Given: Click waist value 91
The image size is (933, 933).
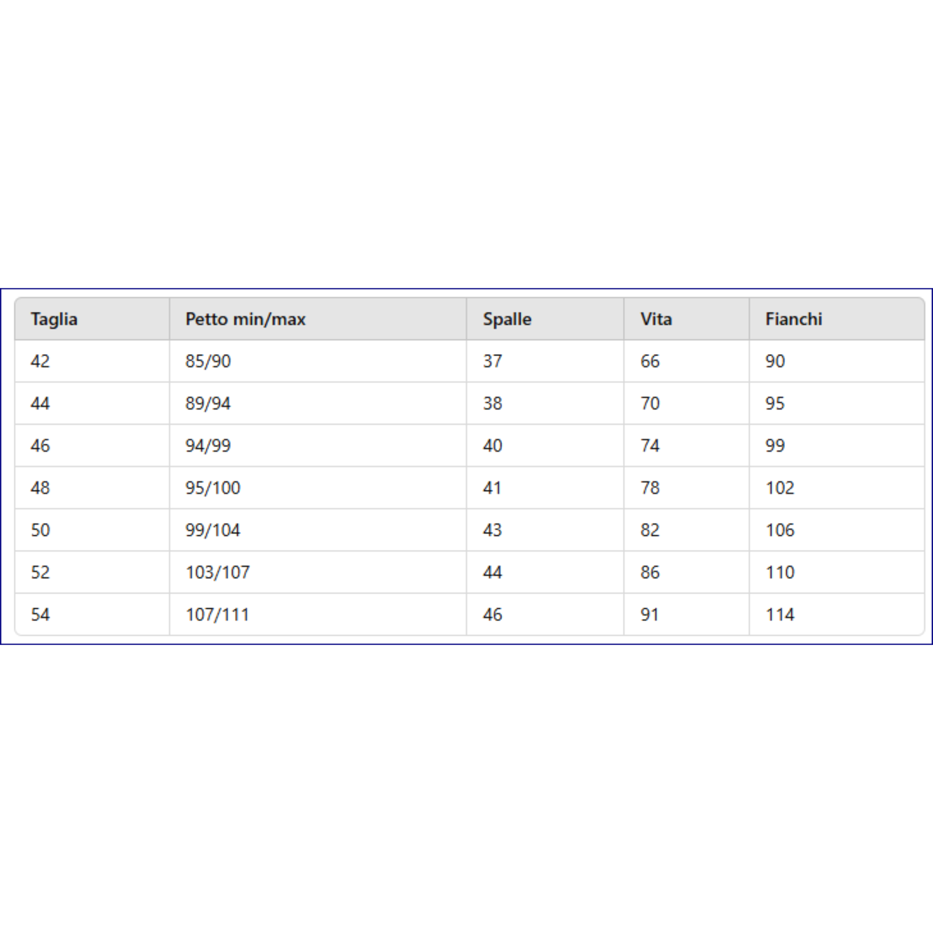Looking at the screenshot, I should (x=649, y=615).
